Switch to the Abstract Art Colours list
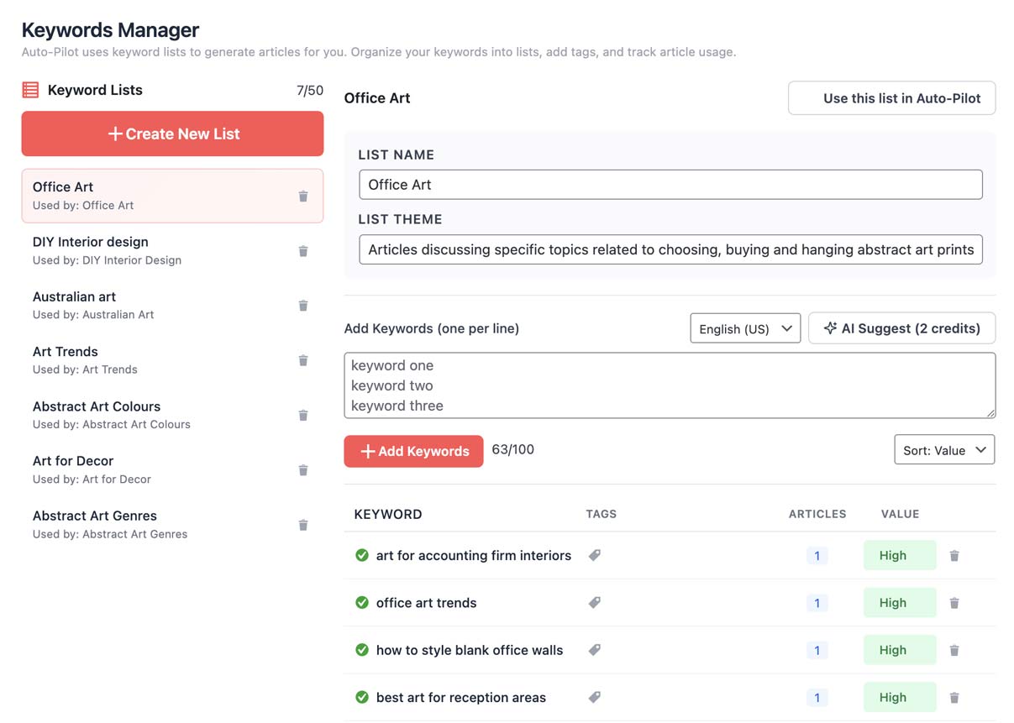This screenshot has width=1014, height=723. (x=126, y=414)
